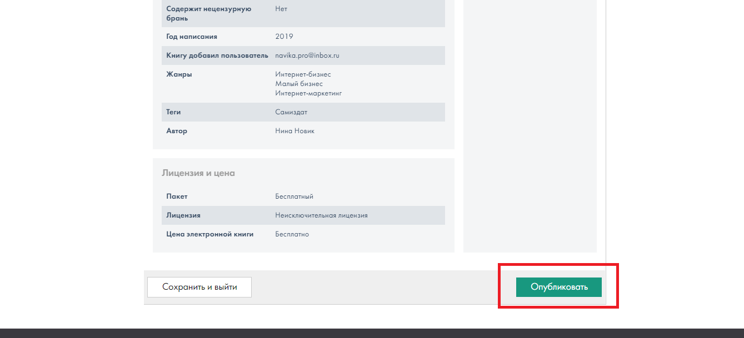Click the author name Нина Новик
744x338 pixels.
tap(294, 131)
